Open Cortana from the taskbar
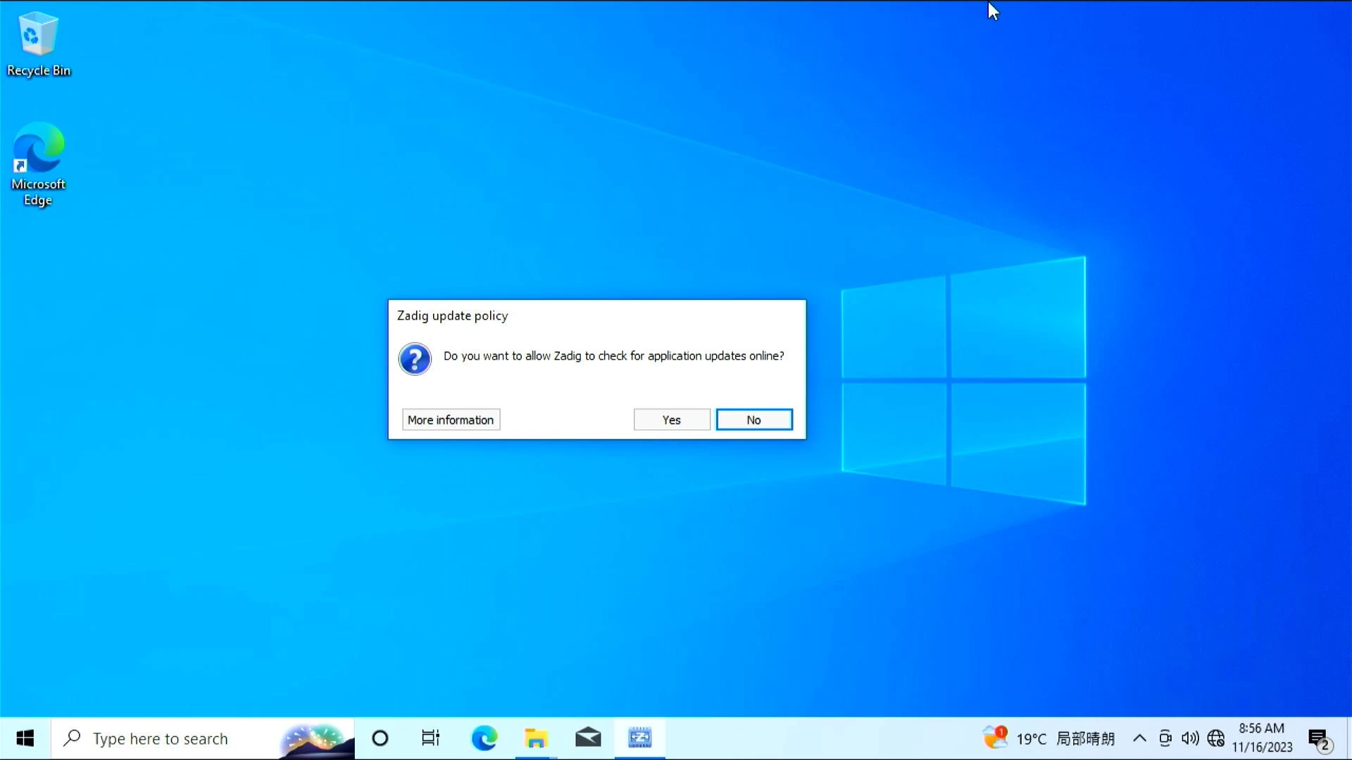 [x=380, y=738]
